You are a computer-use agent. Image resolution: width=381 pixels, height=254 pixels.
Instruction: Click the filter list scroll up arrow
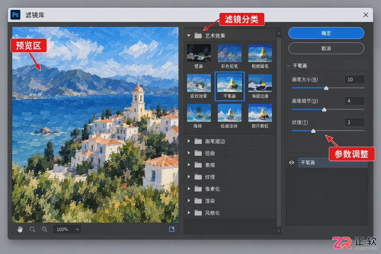pos(279,34)
